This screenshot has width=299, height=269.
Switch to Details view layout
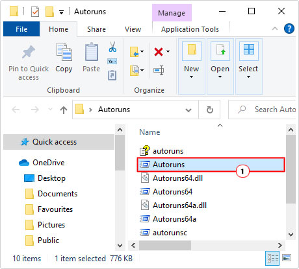click(x=272, y=258)
